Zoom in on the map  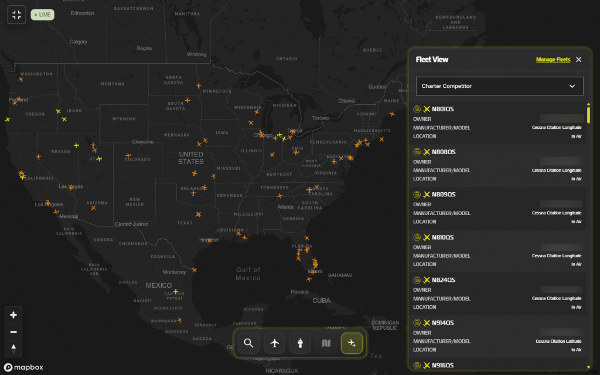[x=13, y=315]
